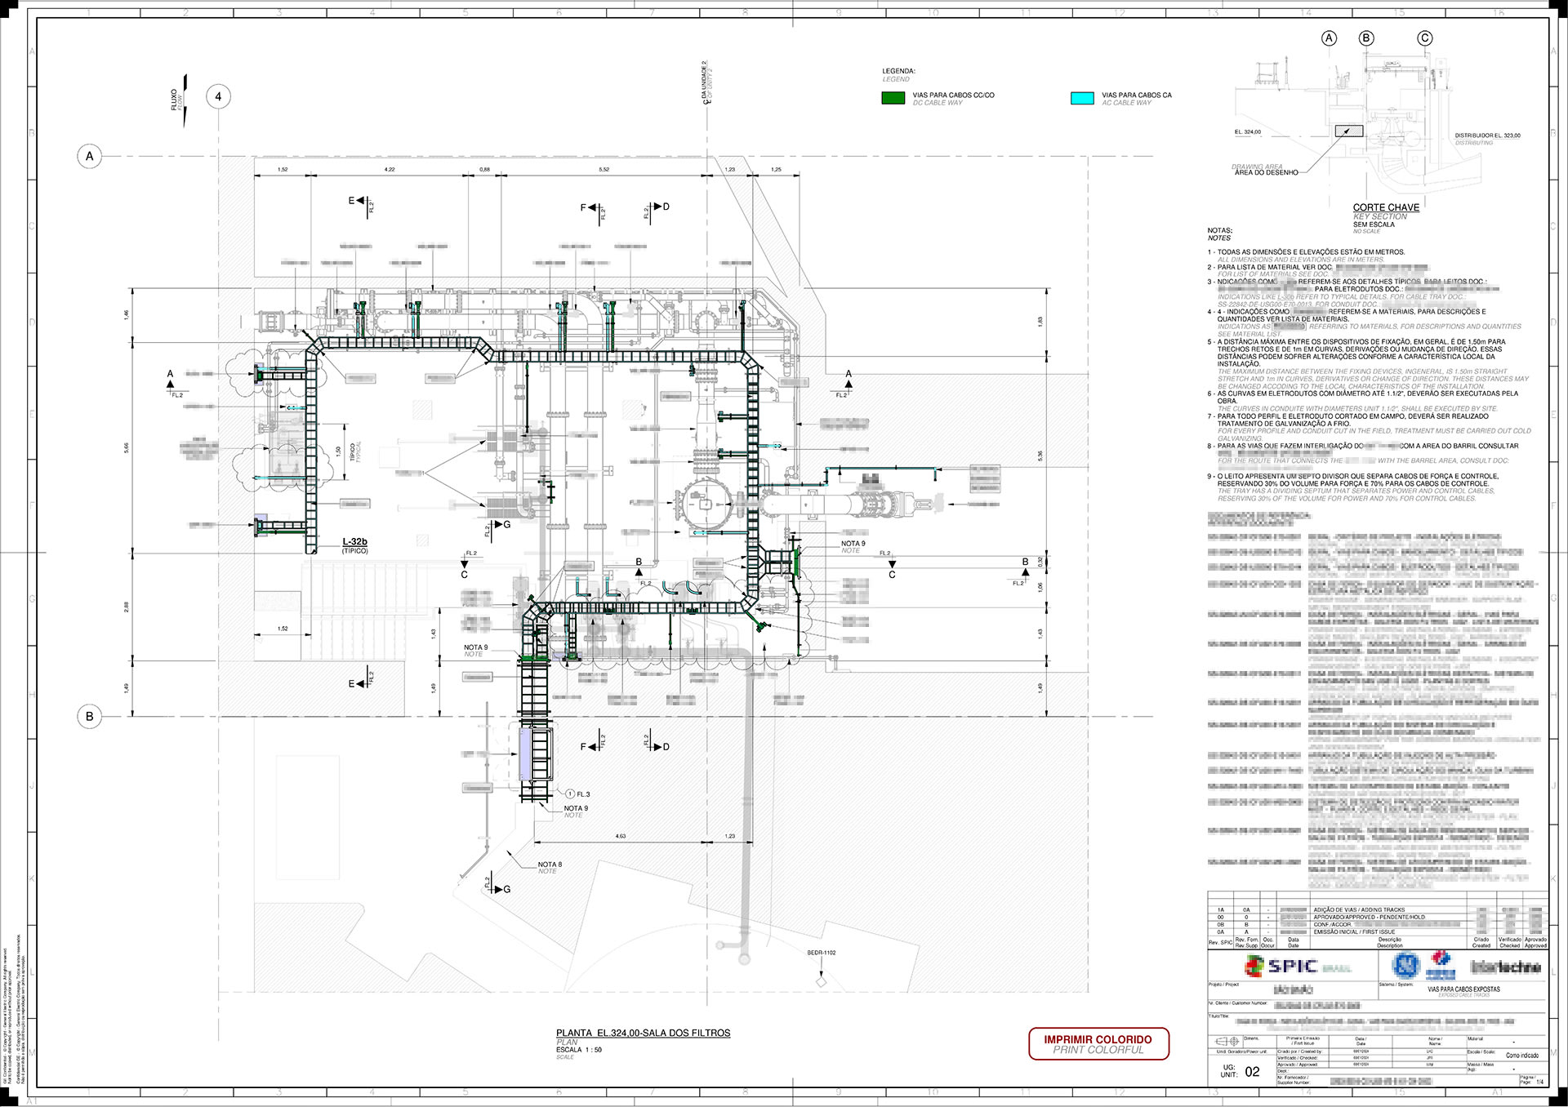Click the projection method symbol in the title block
This screenshot has height=1107, width=1568.
1227,1043
